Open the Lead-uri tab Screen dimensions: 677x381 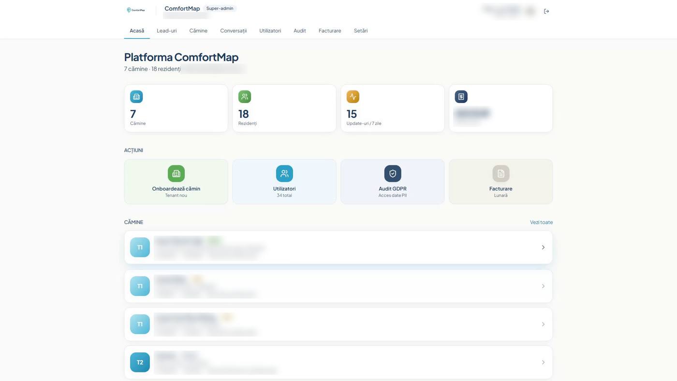[167, 30]
